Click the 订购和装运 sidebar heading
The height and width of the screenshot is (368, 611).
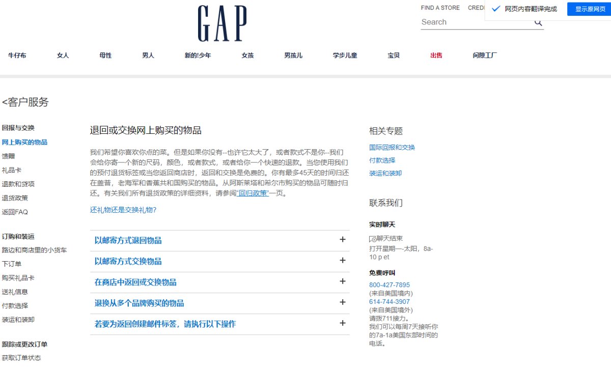click(x=18, y=236)
